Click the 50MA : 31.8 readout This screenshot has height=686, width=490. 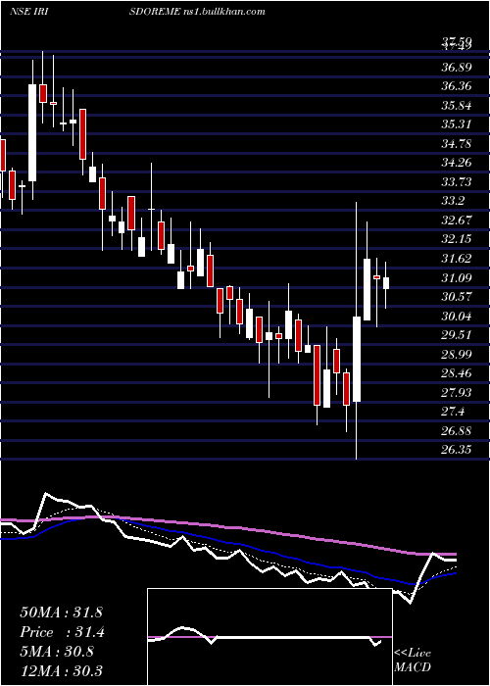(61, 612)
